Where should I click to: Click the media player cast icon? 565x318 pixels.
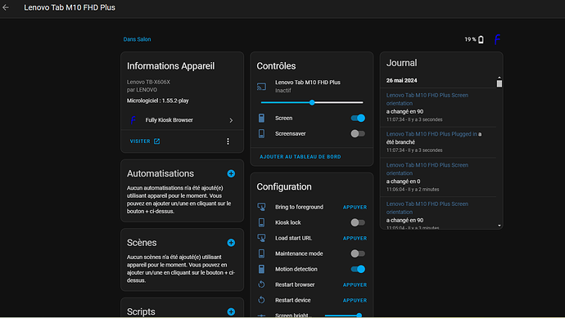(261, 87)
